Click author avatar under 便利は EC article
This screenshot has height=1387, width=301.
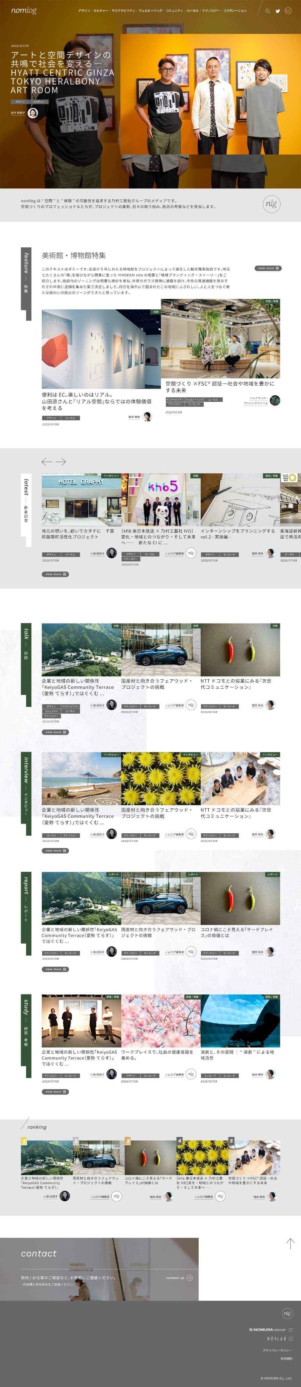click(147, 416)
